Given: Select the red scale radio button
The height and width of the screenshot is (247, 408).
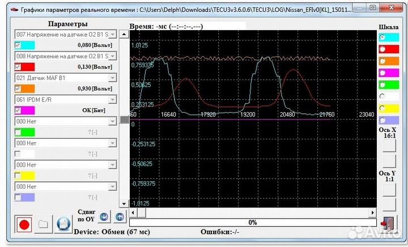Looking at the screenshot, I should click(x=382, y=49).
